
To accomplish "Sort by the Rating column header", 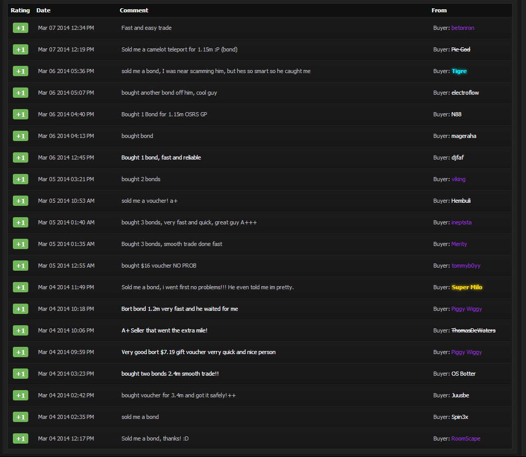I will point(20,10).
